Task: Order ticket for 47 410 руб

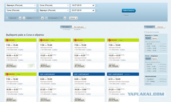Action: click(80, 65)
